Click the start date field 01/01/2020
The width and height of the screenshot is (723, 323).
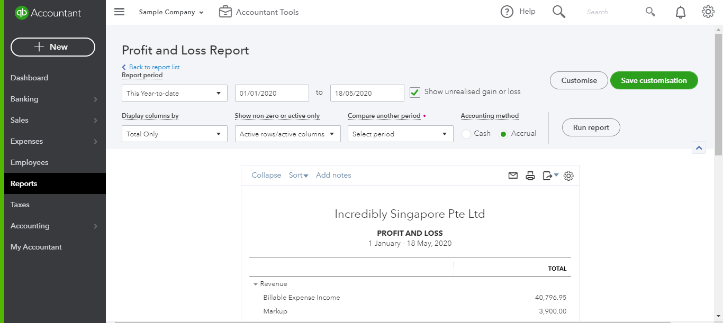(272, 93)
